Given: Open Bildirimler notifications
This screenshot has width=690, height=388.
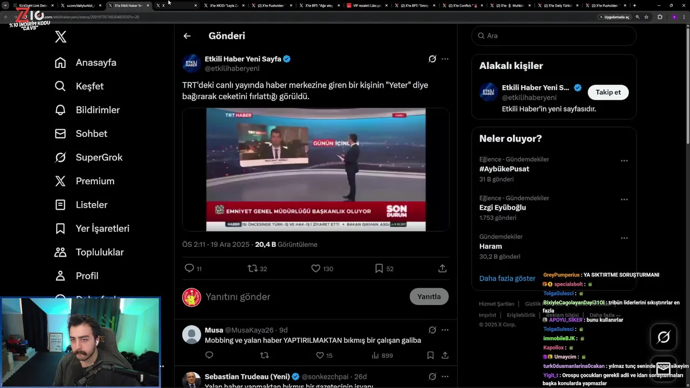Looking at the screenshot, I should tap(87, 110).
